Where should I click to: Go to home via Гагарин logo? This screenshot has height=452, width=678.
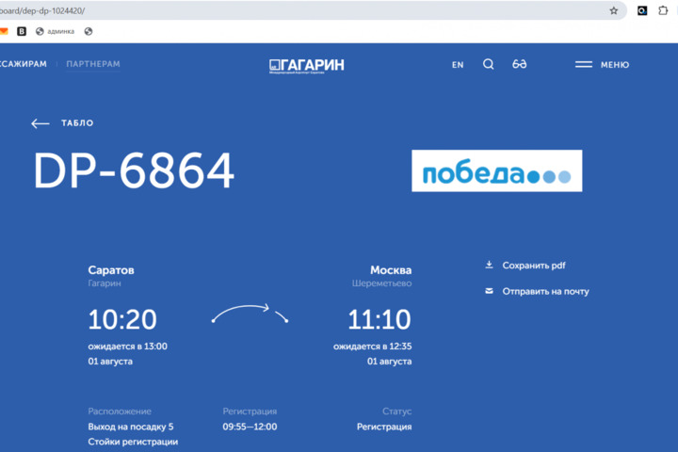coord(307,65)
